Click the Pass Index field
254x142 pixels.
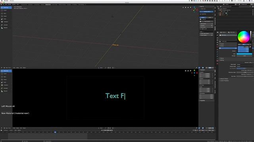coord(244,76)
